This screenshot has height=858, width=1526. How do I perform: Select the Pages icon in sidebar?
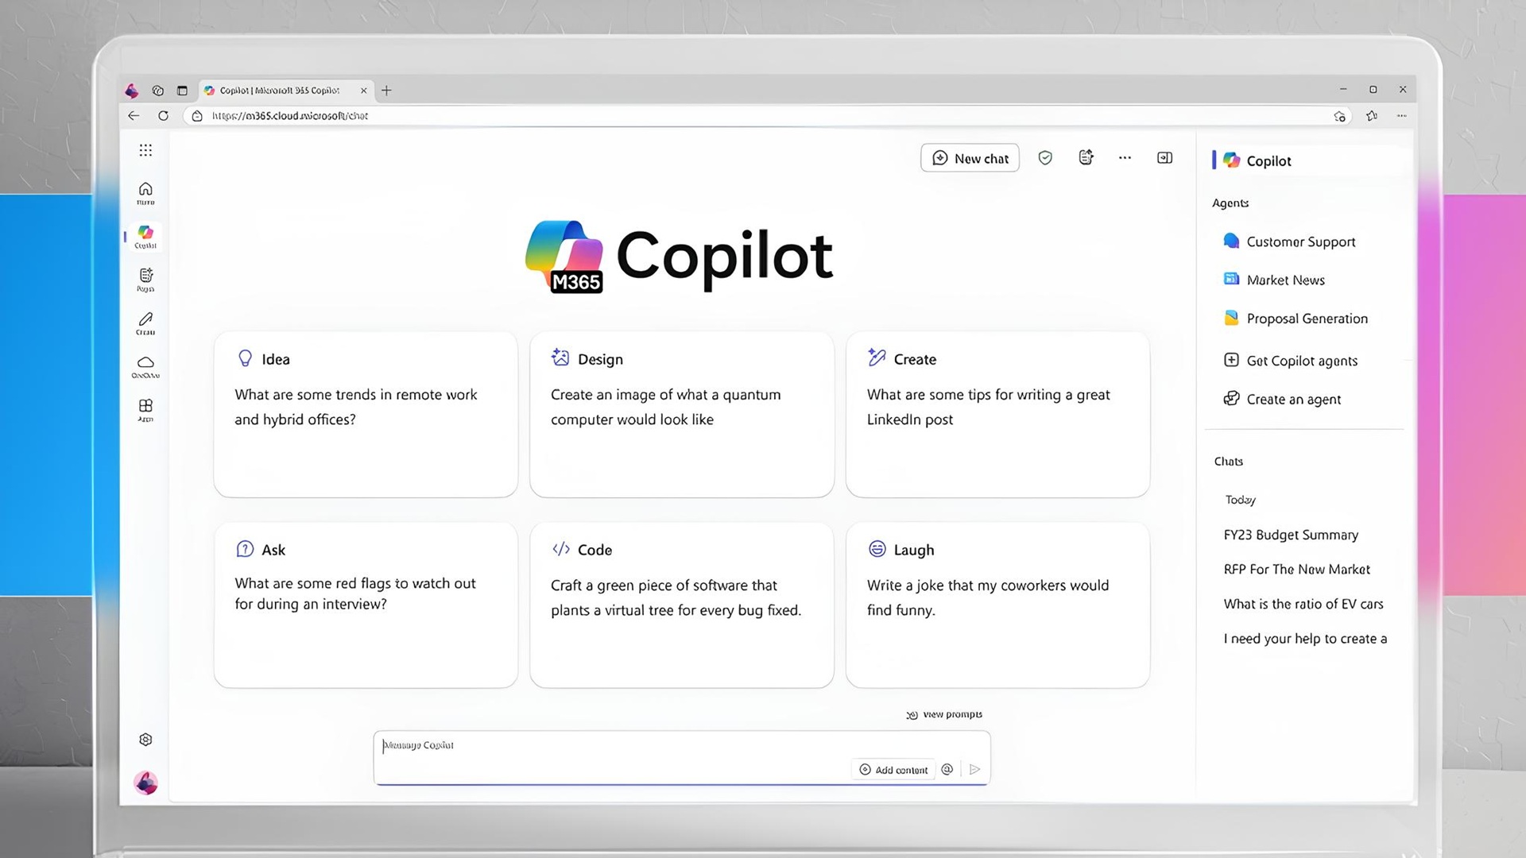click(145, 279)
